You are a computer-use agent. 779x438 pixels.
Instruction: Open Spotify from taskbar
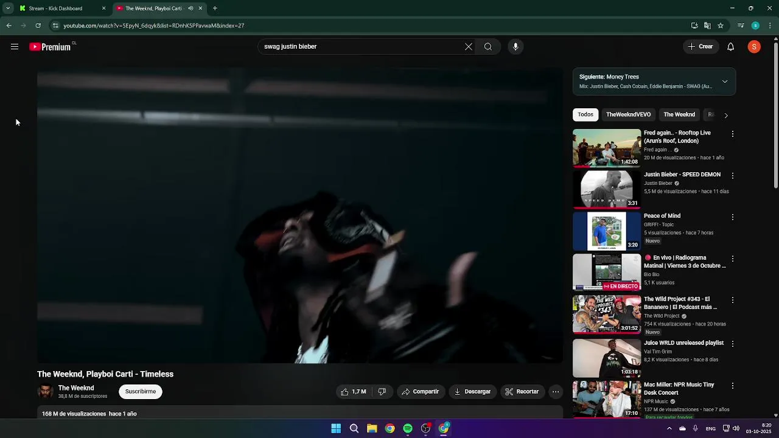pos(408,428)
